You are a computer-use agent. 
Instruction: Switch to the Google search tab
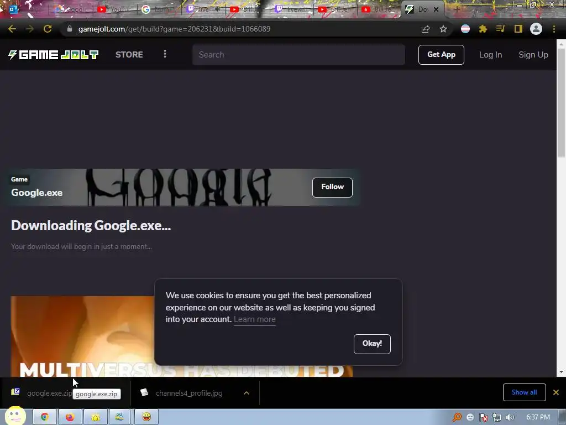pos(159,9)
